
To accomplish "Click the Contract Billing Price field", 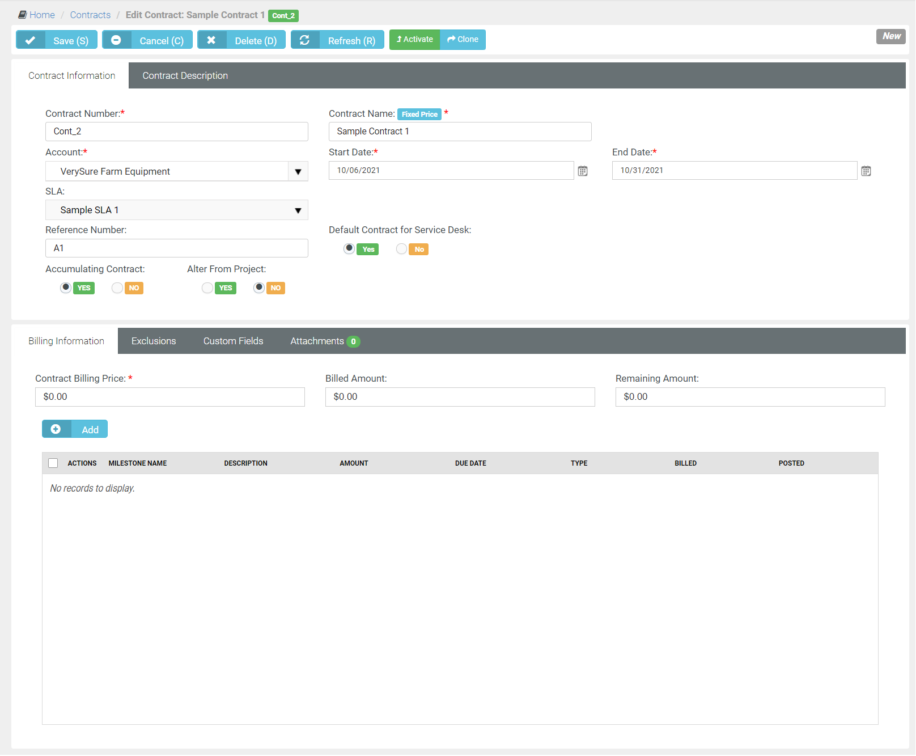I will 169,397.
